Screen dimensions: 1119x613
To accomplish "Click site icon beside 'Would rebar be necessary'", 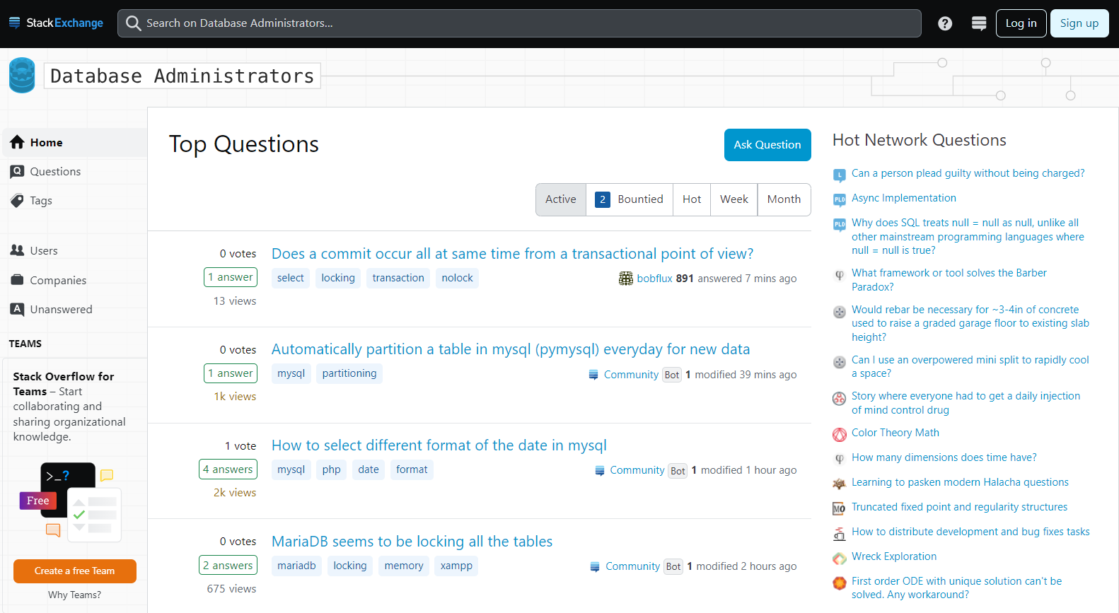I will point(840,312).
